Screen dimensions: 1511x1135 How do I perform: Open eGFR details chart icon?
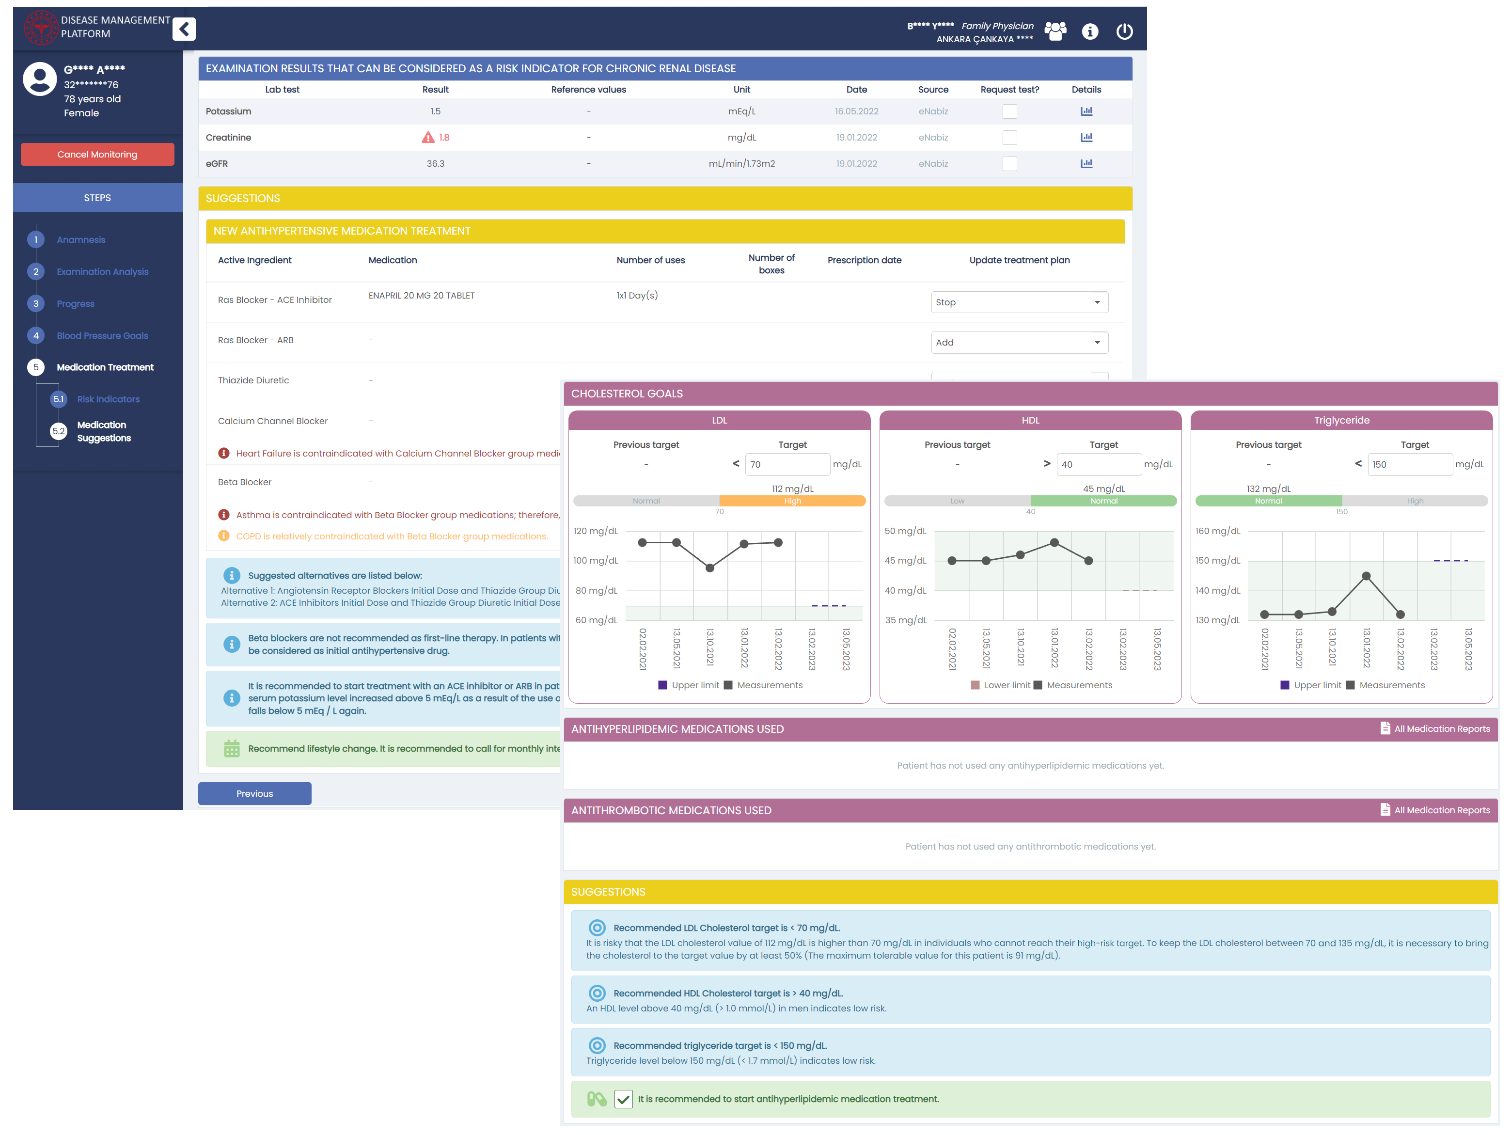(x=1086, y=163)
